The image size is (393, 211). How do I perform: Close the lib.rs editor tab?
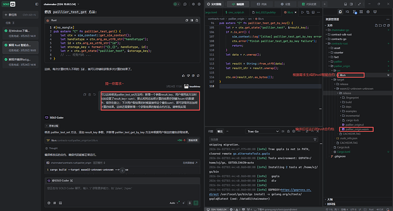point(296,13)
